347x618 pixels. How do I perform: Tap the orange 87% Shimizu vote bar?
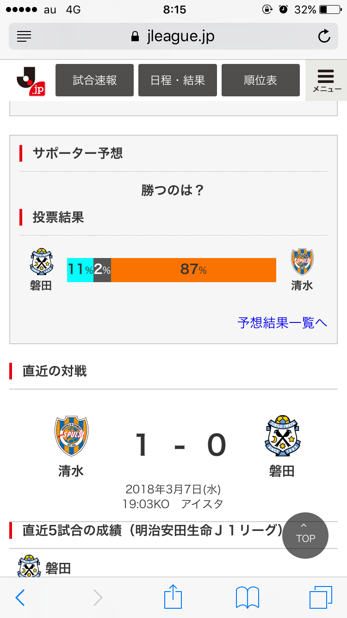pos(193,270)
